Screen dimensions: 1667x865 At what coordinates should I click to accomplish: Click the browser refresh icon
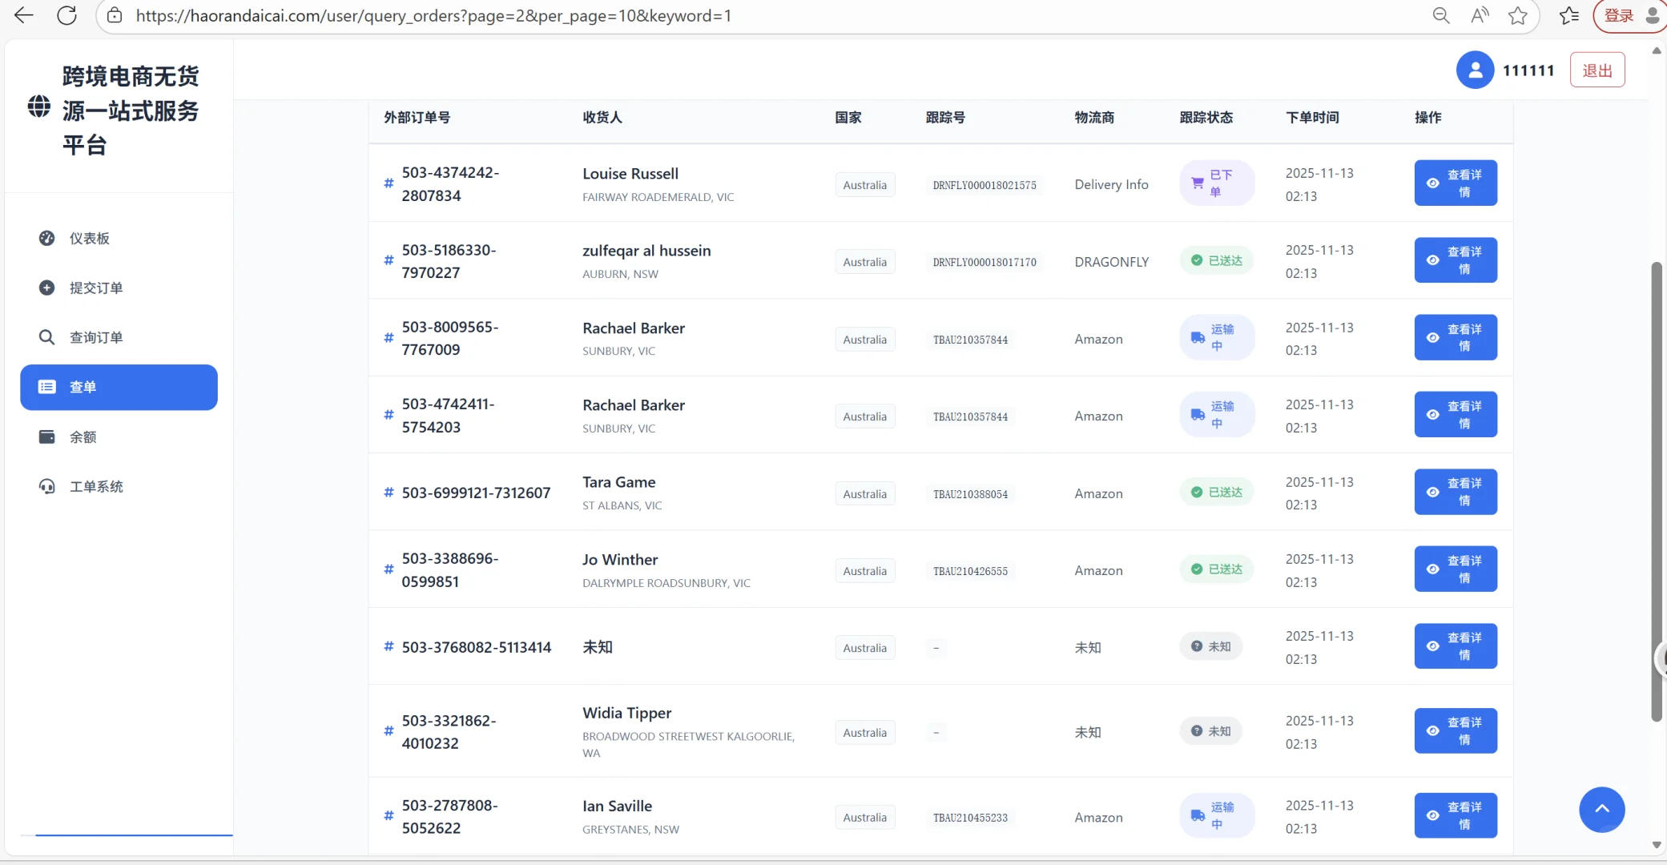pos(67,15)
